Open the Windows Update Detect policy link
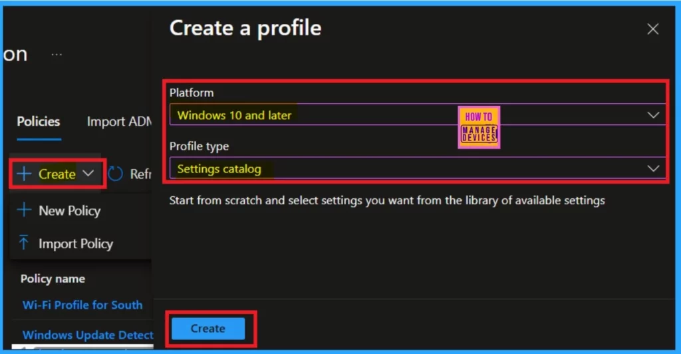The width and height of the screenshot is (681, 354). pyautogui.click(x=87, y=335)
